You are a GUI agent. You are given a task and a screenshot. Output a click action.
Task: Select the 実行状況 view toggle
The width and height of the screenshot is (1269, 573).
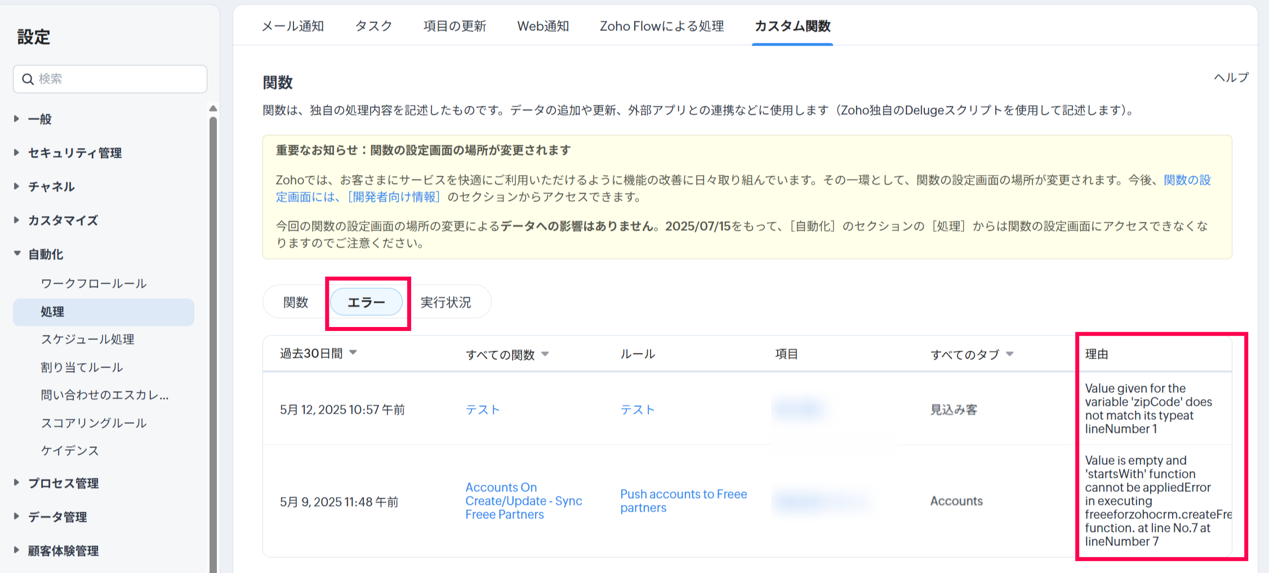(x=446, y=303)
